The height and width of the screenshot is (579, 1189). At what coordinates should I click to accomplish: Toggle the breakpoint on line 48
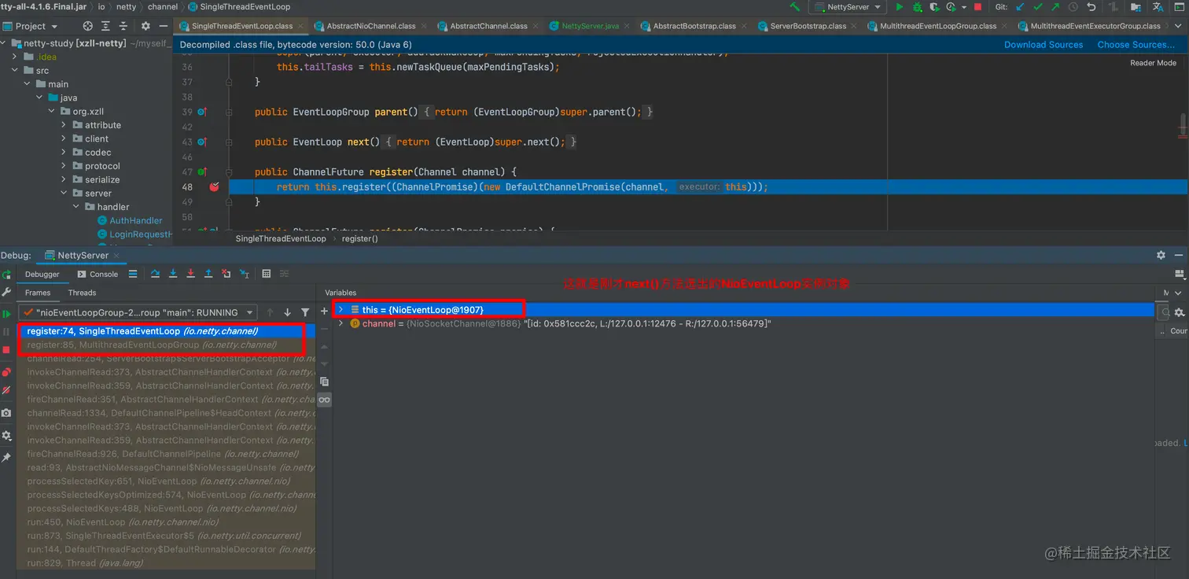pos(214,187)
